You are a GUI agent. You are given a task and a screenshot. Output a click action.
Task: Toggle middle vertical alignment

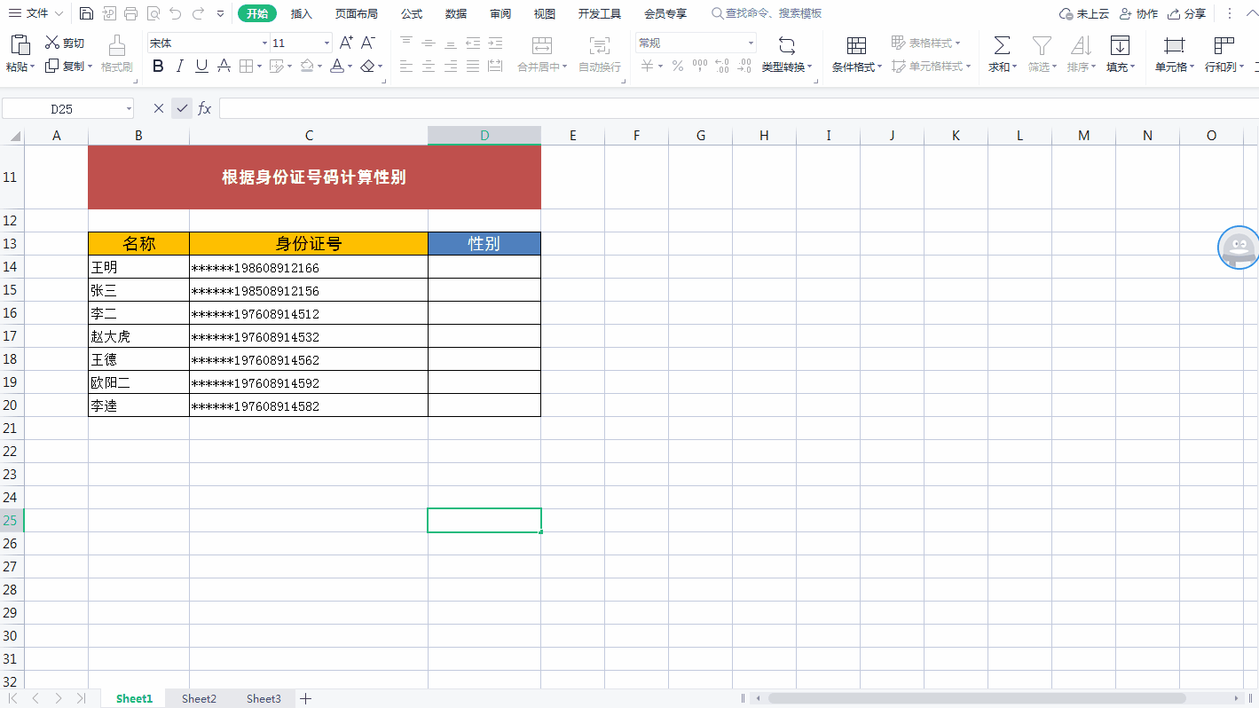429,43
